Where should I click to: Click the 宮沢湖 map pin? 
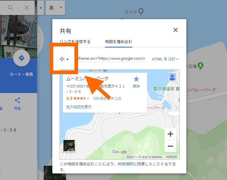(x=141, y=11)
